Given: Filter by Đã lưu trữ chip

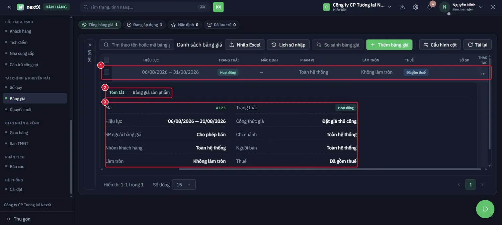Looking at the screenshot, I should [222, 25].
